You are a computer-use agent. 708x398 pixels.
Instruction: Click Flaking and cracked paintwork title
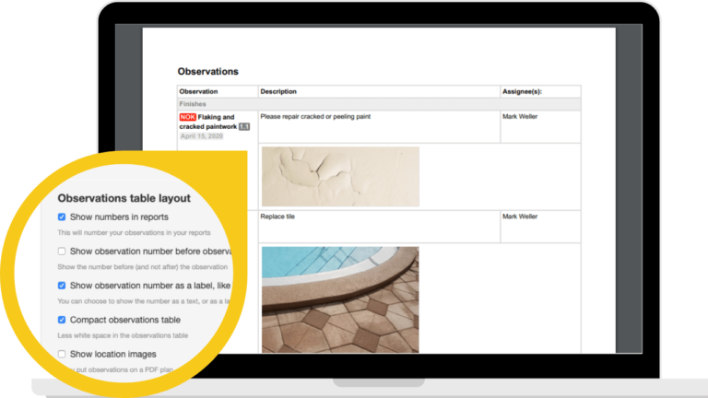click(207, 122)
